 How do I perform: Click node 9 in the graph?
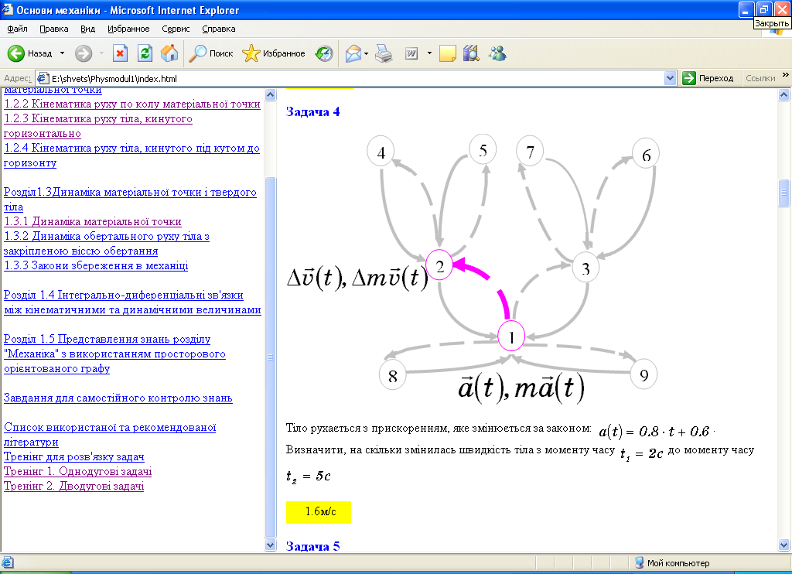[643, 374]
